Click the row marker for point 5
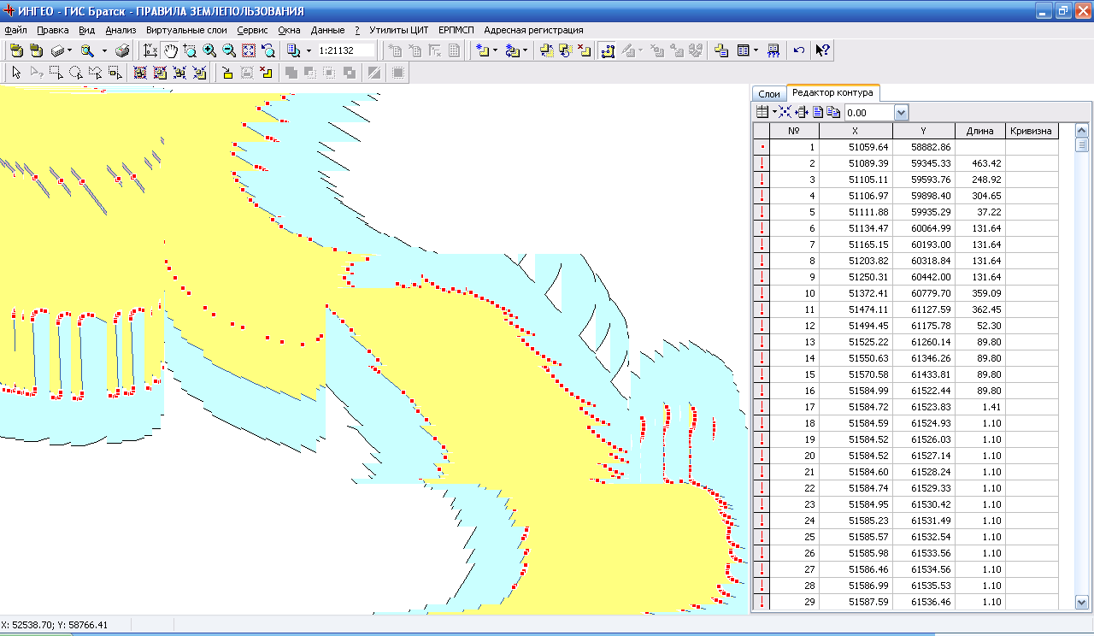Image resolution: width=1094 pixels, height=636 pixels. [x=761, y=212]
